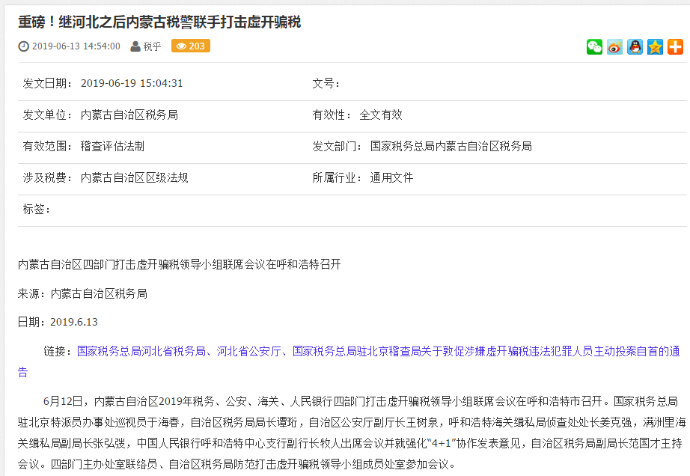Click source line 来源：内蒙古自治区税务局
Viewport: 690px width, 476px height.
point(82,293)
